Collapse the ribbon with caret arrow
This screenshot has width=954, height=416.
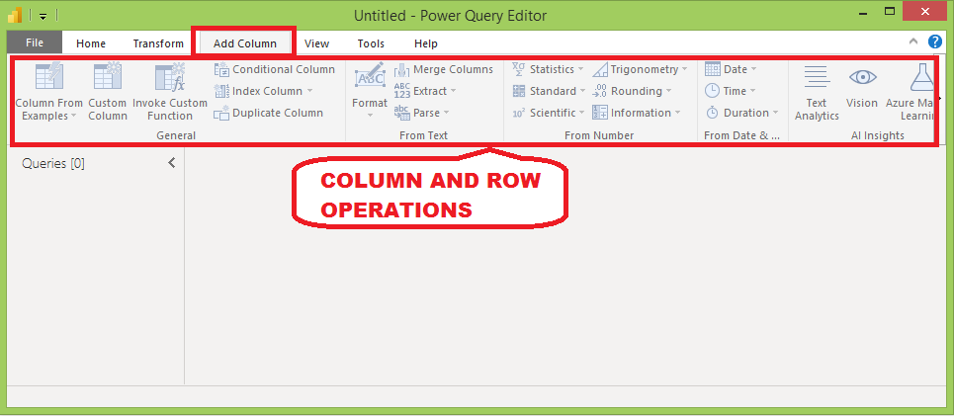point(913,42)
